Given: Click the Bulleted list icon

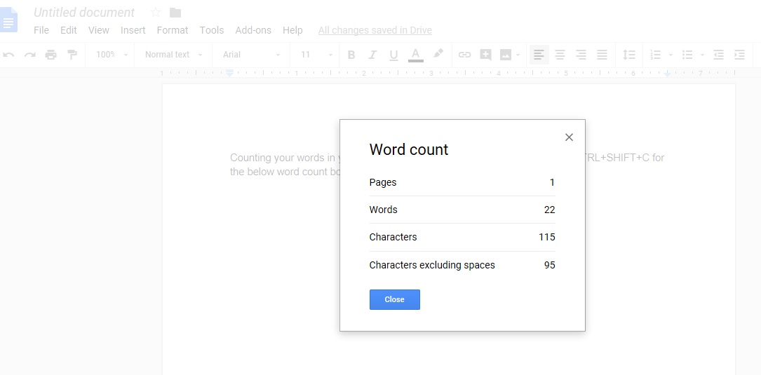Looking at the screenshot, I should pyautogui.click(x=687, y=55).
